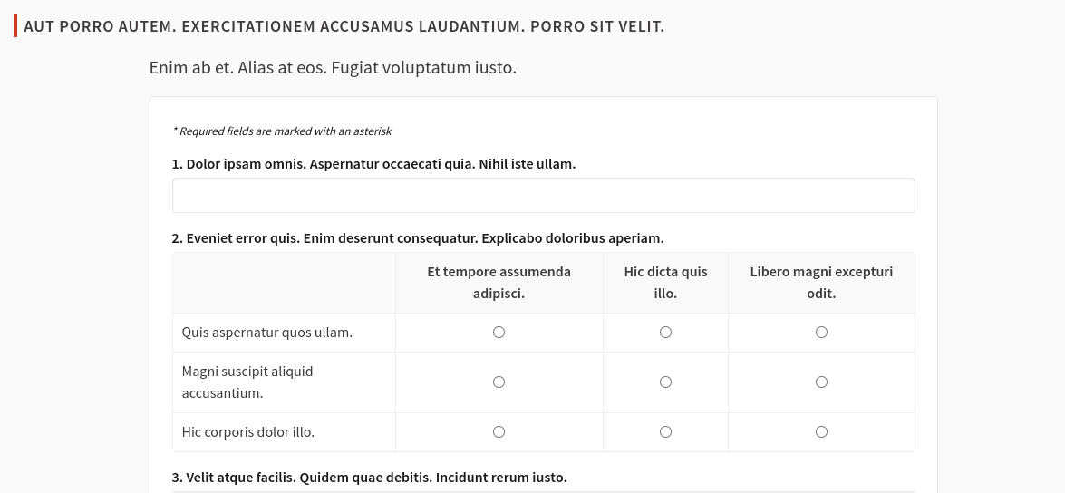Click the 'AUT PORRO AUTEM' page heading
Screen dimensions: 1065x493
pyautogui.click(x=344, y=26)
